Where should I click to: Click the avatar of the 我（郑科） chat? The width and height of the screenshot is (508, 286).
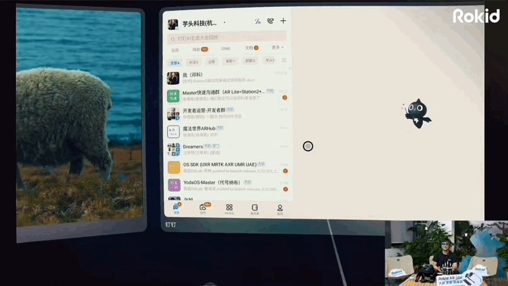coord(173,78)
